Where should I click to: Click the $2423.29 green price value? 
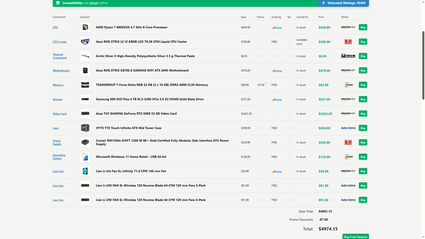325,114
